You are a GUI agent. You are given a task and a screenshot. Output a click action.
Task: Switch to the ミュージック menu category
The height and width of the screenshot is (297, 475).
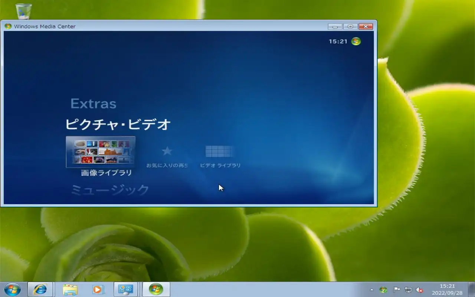110,190
